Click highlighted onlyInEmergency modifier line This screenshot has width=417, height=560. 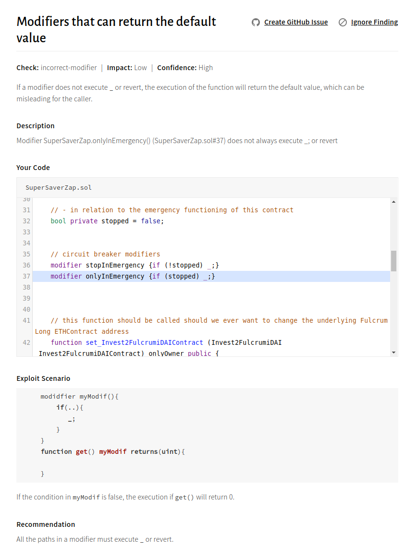coord(133,276)
